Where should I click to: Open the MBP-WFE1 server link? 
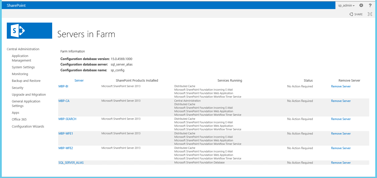[x=66, y=134]
